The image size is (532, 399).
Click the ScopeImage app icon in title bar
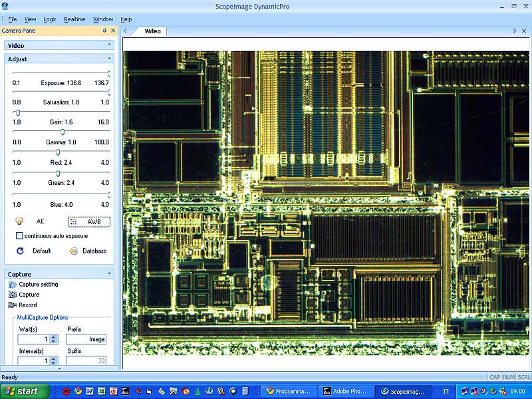pos(5,5)
